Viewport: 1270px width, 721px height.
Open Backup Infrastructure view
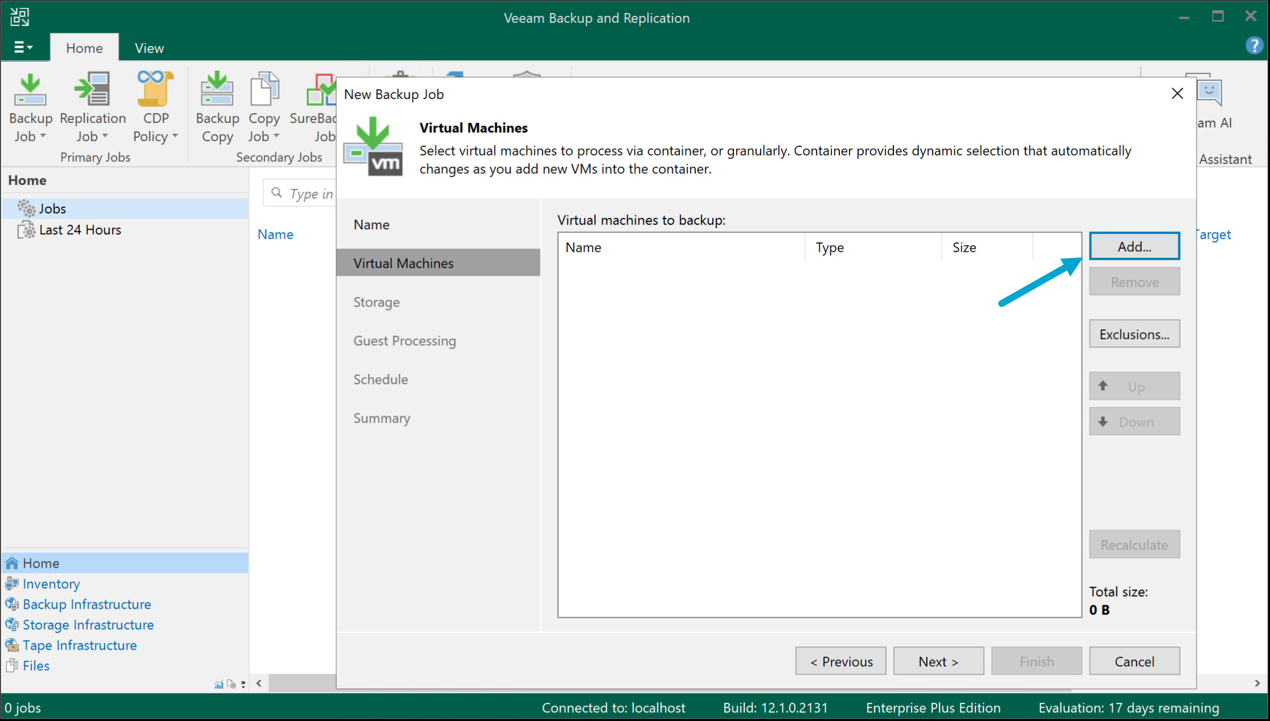pyautogui.click(x=87, y=604)
